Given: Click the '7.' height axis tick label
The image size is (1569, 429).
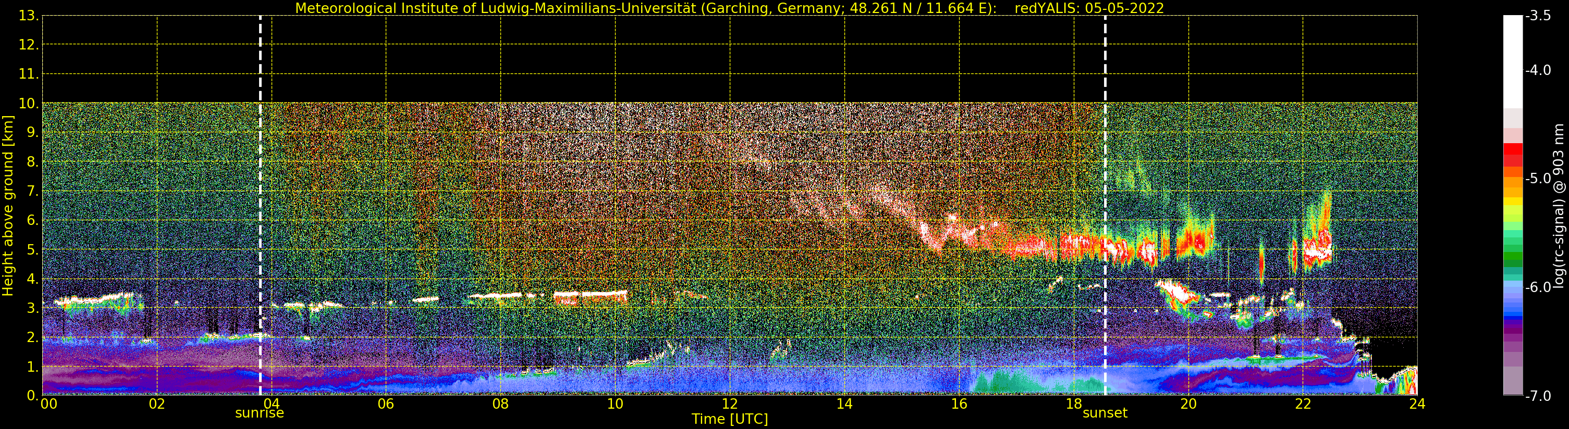Looking at the screenshot, I should click(33, 192).
